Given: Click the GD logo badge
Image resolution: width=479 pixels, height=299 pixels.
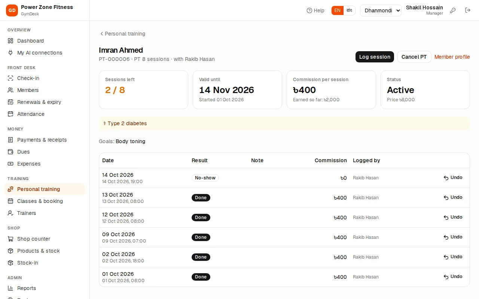Looking at the screenshot, I should (x=12, y=10).
